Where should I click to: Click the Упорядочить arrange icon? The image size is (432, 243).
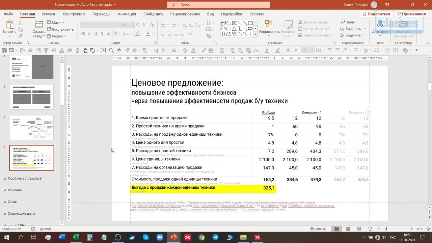point(269,24)
